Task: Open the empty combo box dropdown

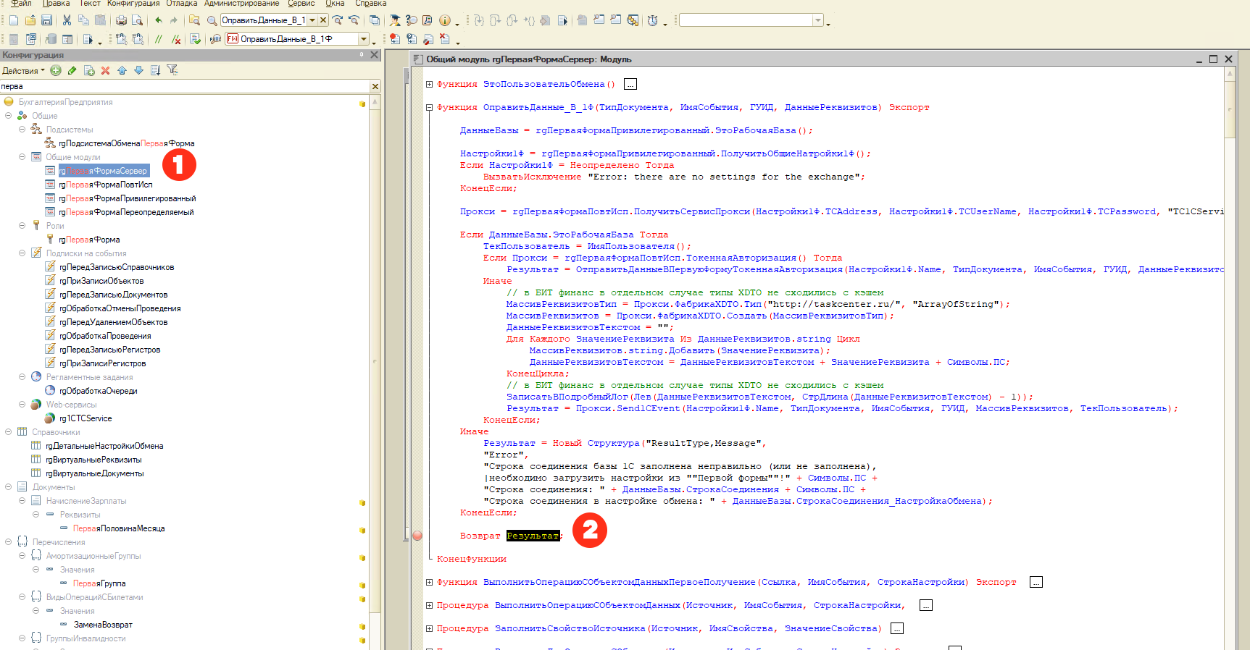Action: [x=817, y=20]
